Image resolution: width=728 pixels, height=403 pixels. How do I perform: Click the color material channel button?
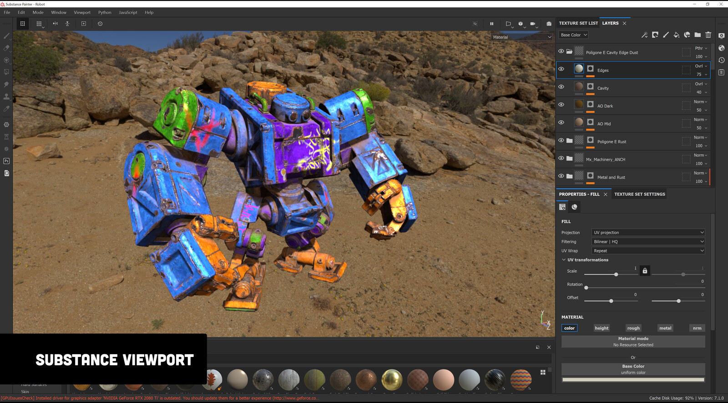[569, 328]
